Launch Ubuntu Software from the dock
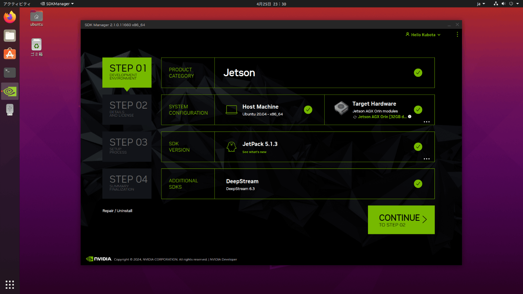Viewport: 523px width, 294px height. click(10, 54)
